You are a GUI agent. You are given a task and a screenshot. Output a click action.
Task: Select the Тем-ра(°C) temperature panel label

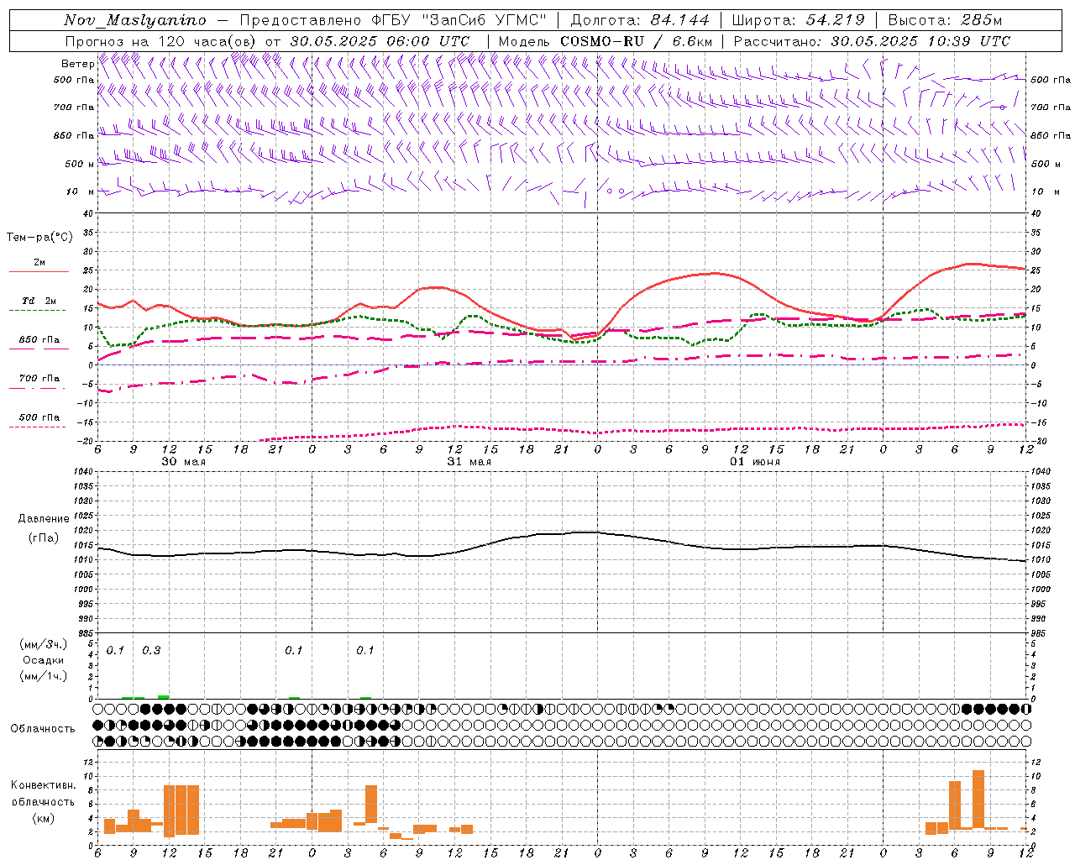click(39, 238)
